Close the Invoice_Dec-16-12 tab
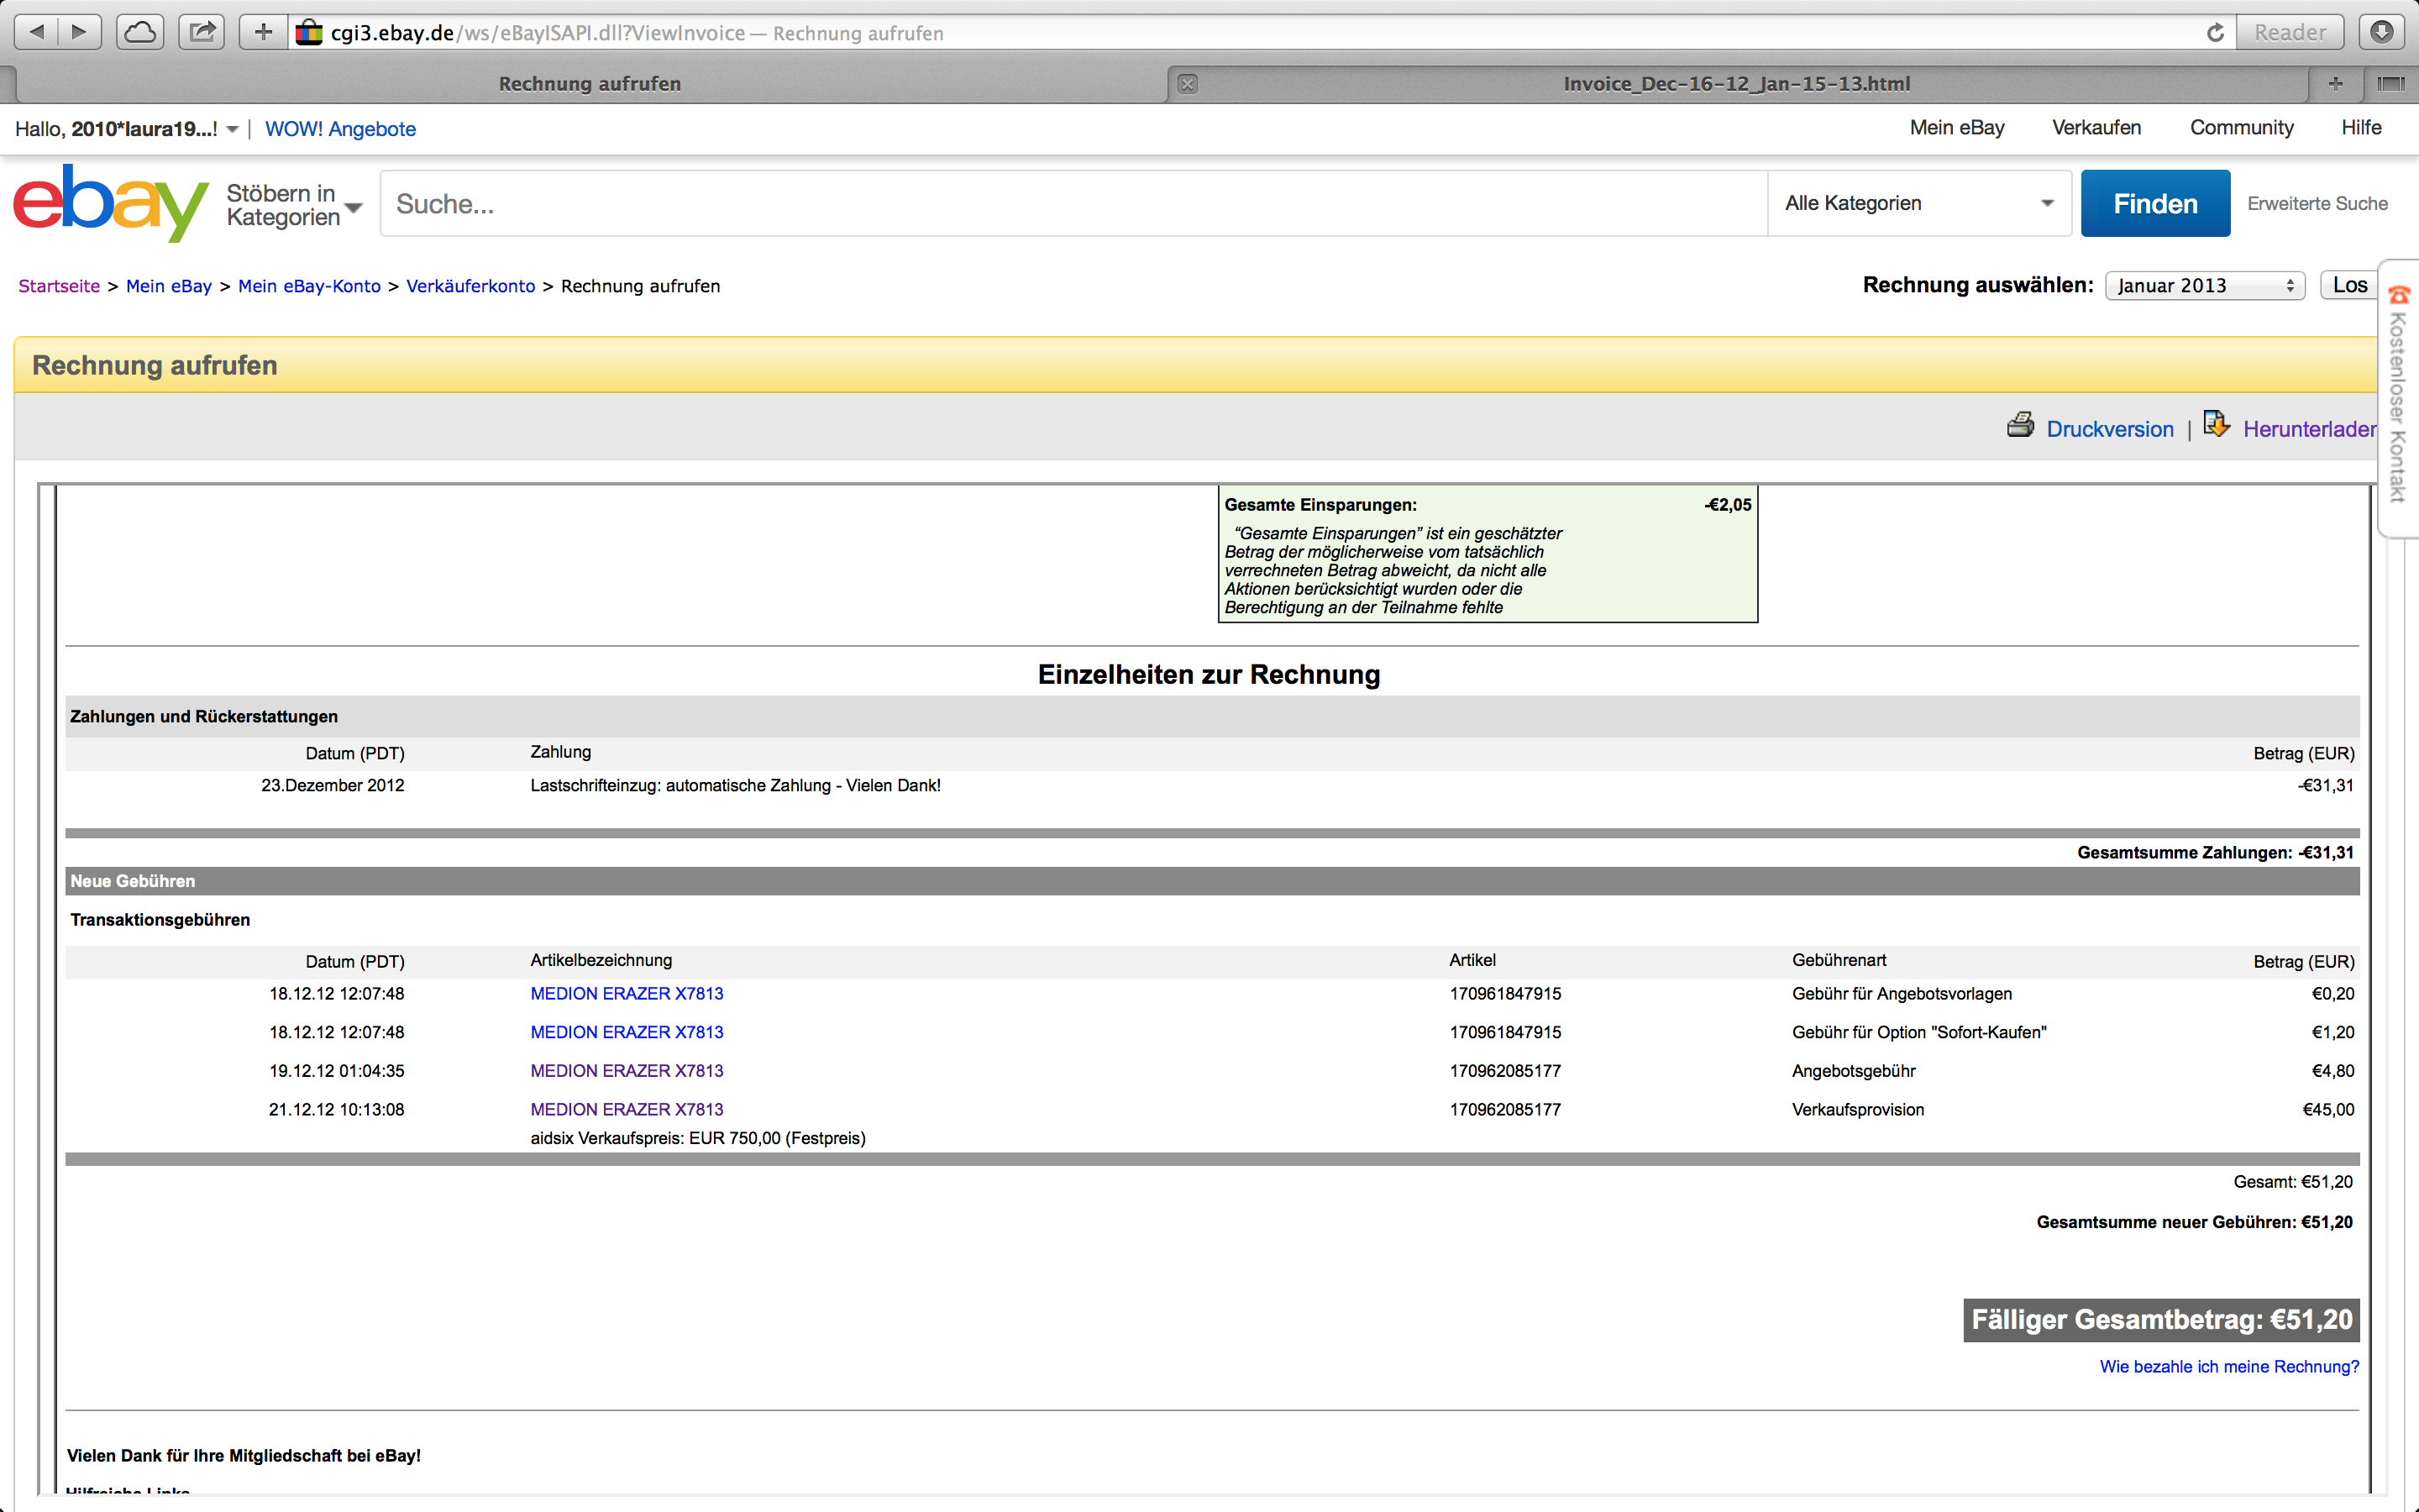The image size is (2419, 1512). coord(1188,84)
